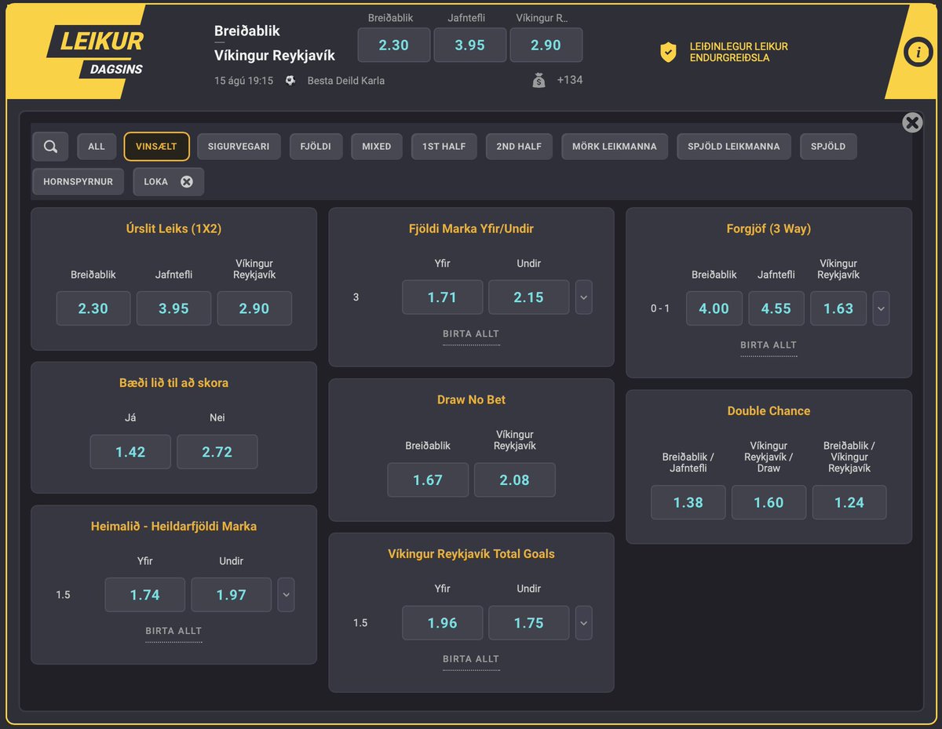Select the Vinsælt filter tab

[156, 147]
